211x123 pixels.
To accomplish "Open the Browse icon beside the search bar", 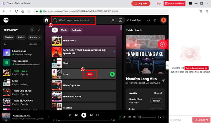I will [x=121, y=20].
